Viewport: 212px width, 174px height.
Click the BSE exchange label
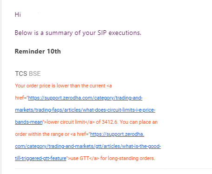[x=35, y=74]
